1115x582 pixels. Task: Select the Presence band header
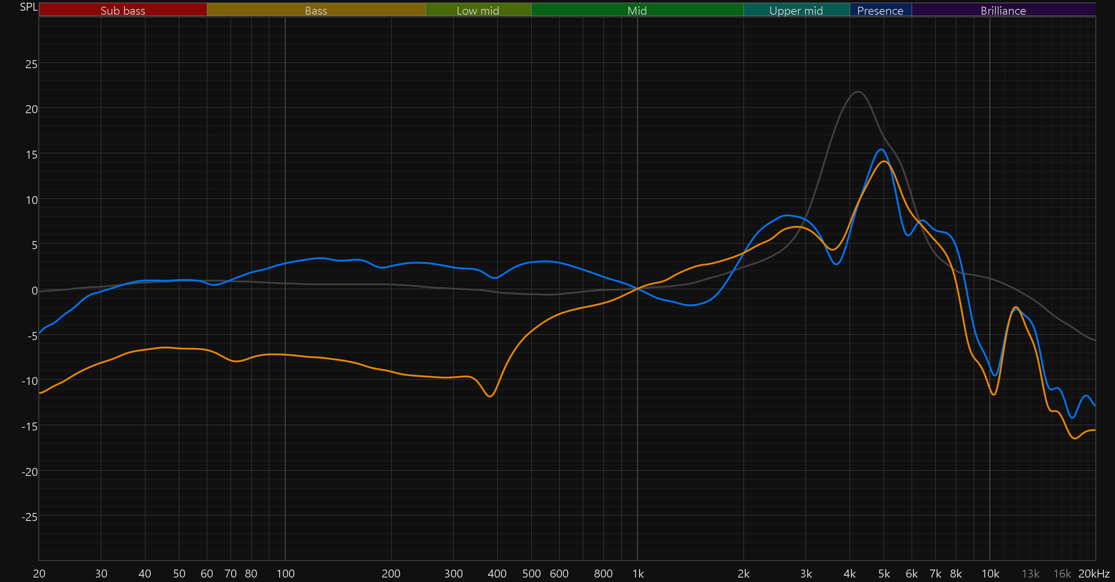coord(880,10)
